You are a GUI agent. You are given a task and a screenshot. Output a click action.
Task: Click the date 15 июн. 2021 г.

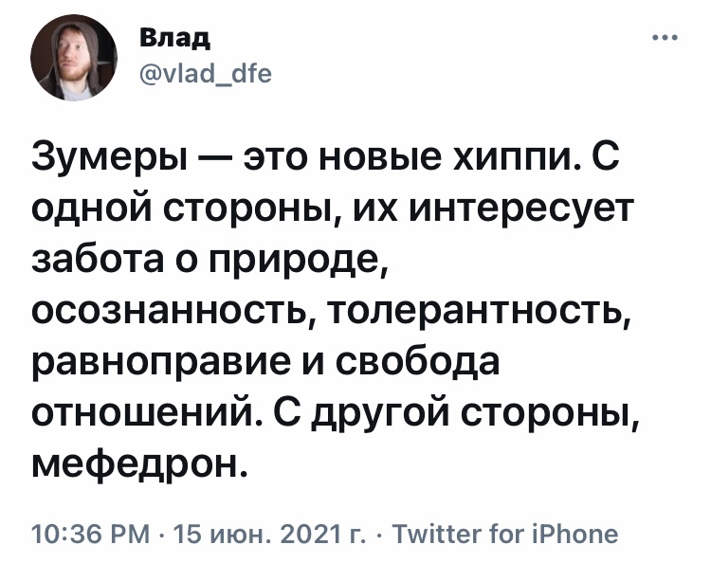[x=272, y=534]
